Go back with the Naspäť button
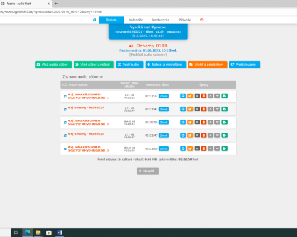 147,171
